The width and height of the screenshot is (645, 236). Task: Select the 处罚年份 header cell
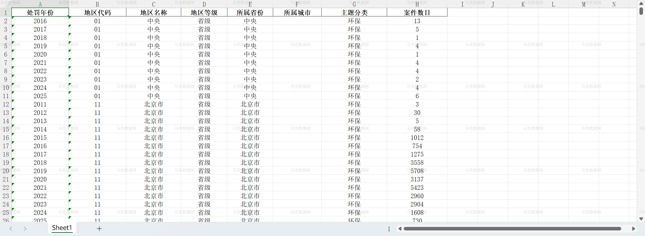tap(40, 13)
